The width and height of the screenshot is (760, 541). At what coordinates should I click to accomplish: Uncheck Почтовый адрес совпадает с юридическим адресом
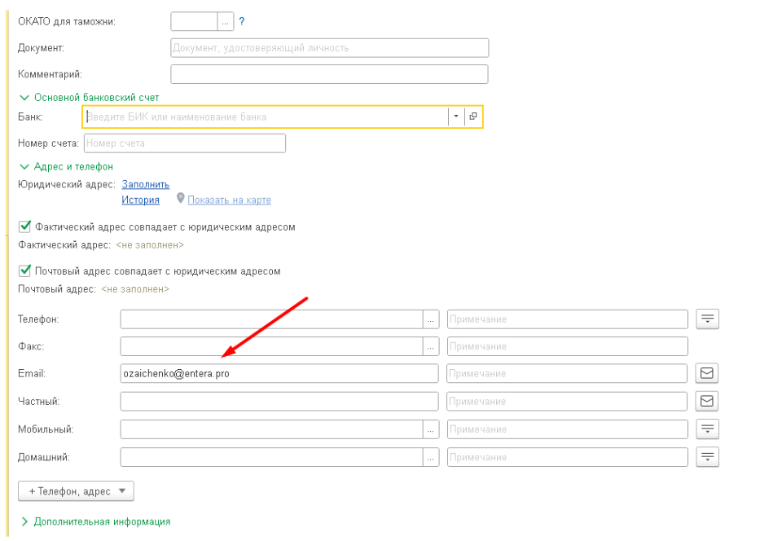[x=24, y=270]
